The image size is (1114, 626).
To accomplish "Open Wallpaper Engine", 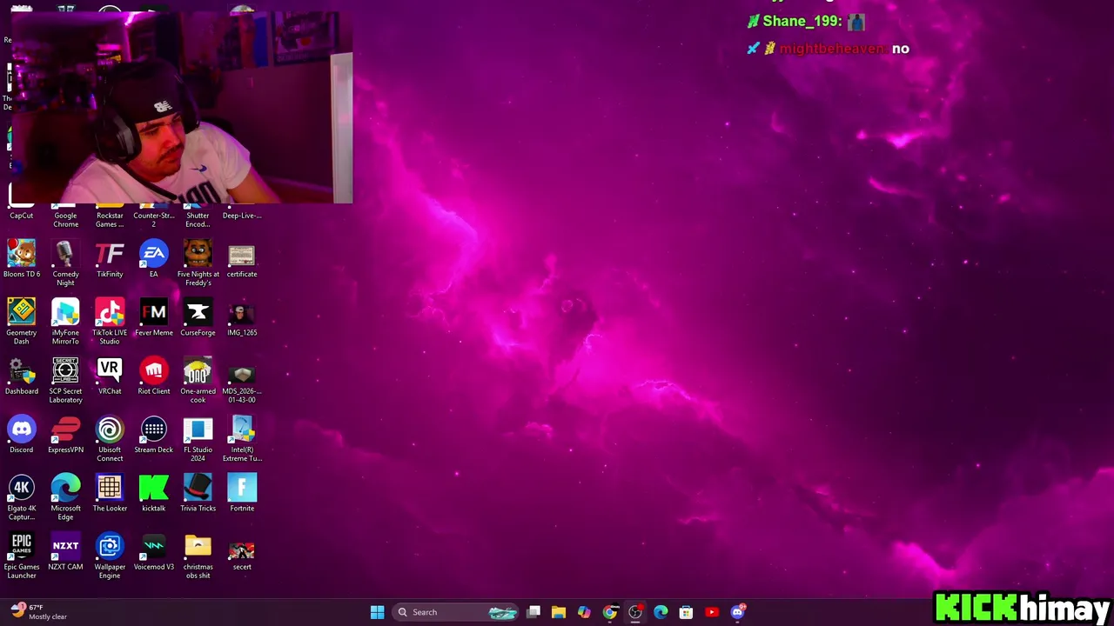I will coord(110,556).
